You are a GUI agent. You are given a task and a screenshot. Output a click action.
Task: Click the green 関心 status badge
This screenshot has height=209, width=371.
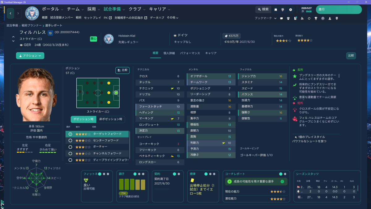[93, 39]
